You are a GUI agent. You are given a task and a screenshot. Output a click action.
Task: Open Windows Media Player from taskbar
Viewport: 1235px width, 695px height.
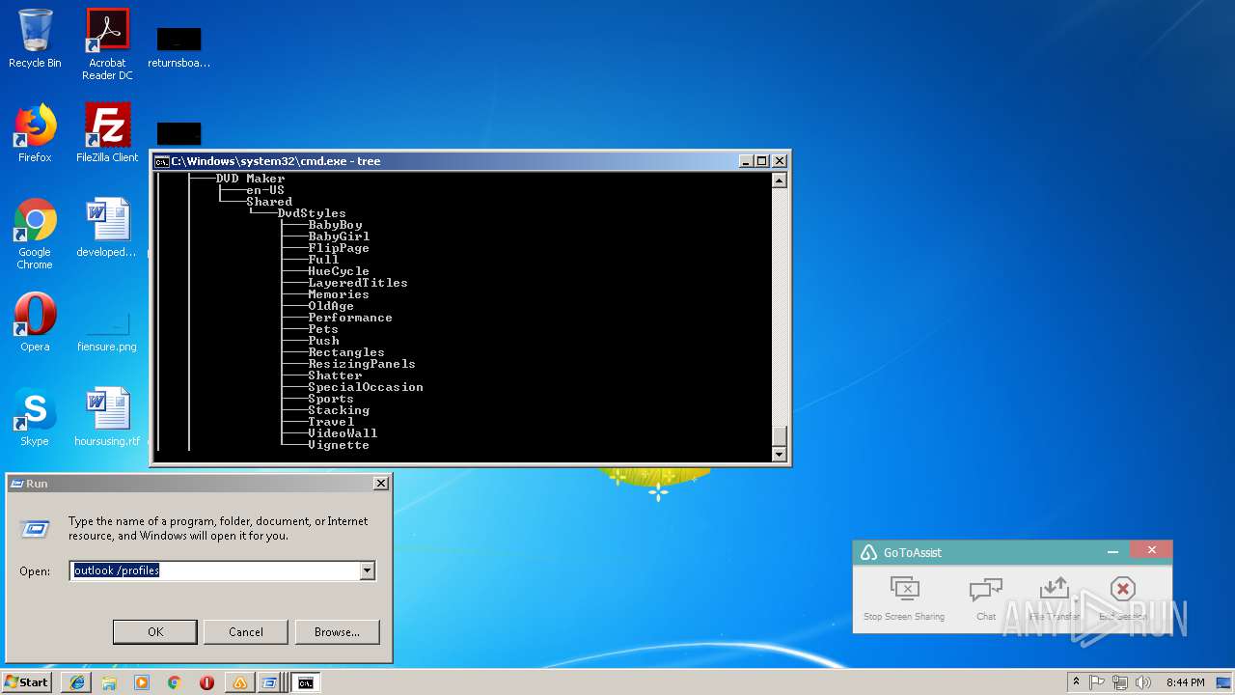click(x=142, y=682)
